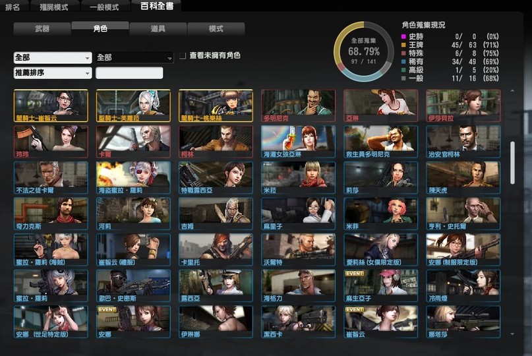Expand the first 全部 filter dropdown
This screenshot has width=532, height=356.
pos(53,58)
